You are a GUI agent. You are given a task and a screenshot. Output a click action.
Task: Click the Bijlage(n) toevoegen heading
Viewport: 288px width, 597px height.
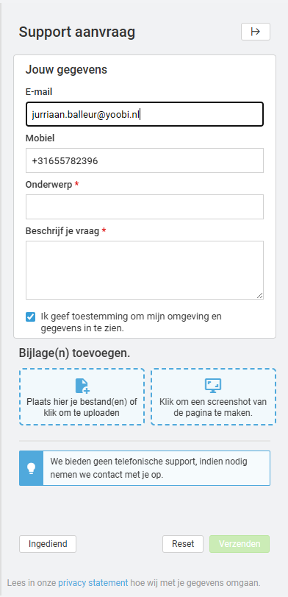click(74, 353)
